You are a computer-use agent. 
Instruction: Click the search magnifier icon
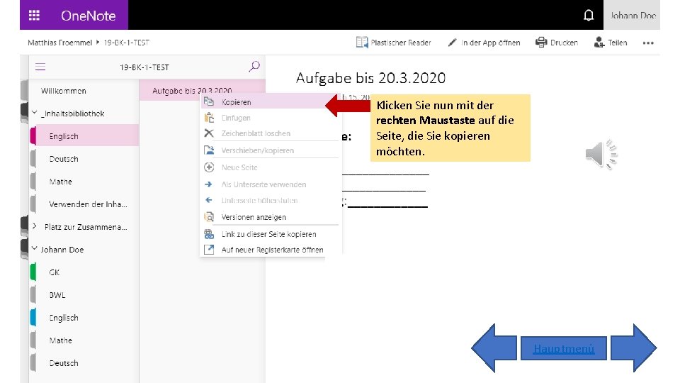(254, 67)
